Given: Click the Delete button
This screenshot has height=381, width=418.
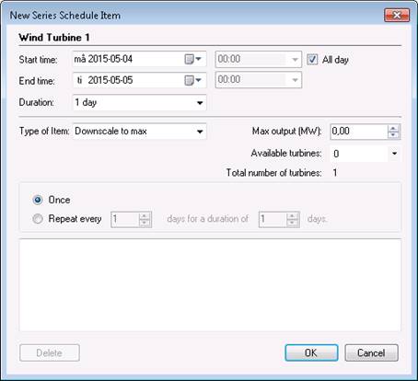Looking at the screenshot, I should (x=50, y=352).
